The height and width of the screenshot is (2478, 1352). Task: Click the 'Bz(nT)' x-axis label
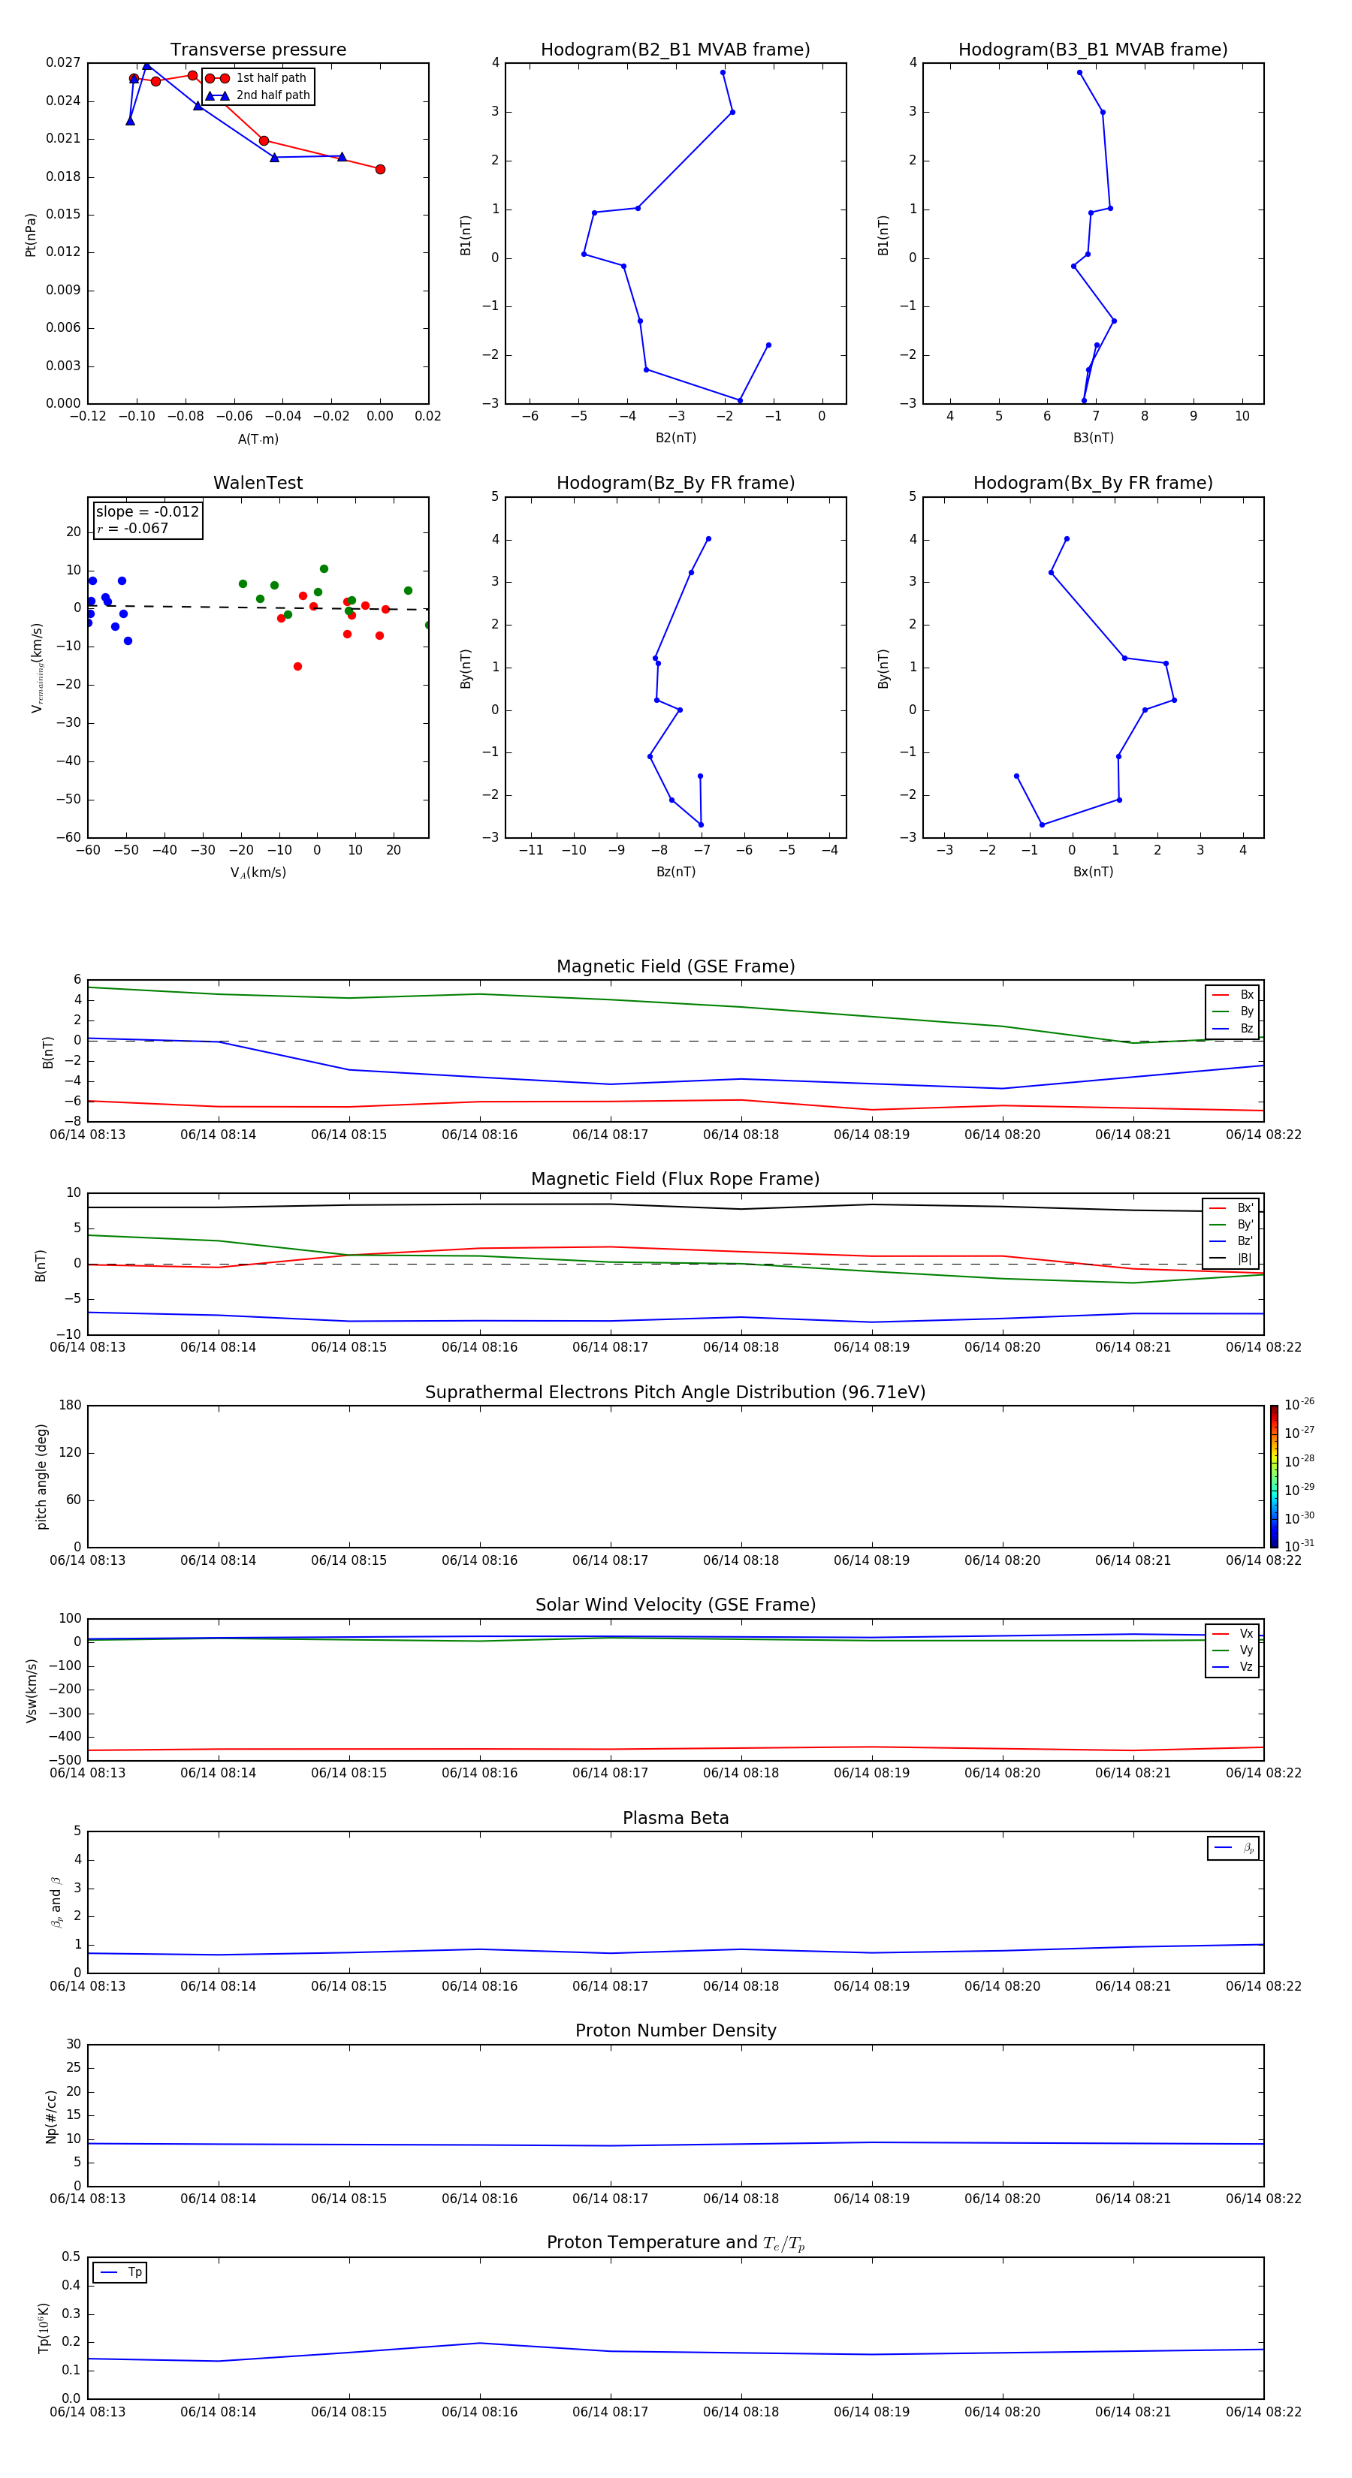click(x=675, y=872)
